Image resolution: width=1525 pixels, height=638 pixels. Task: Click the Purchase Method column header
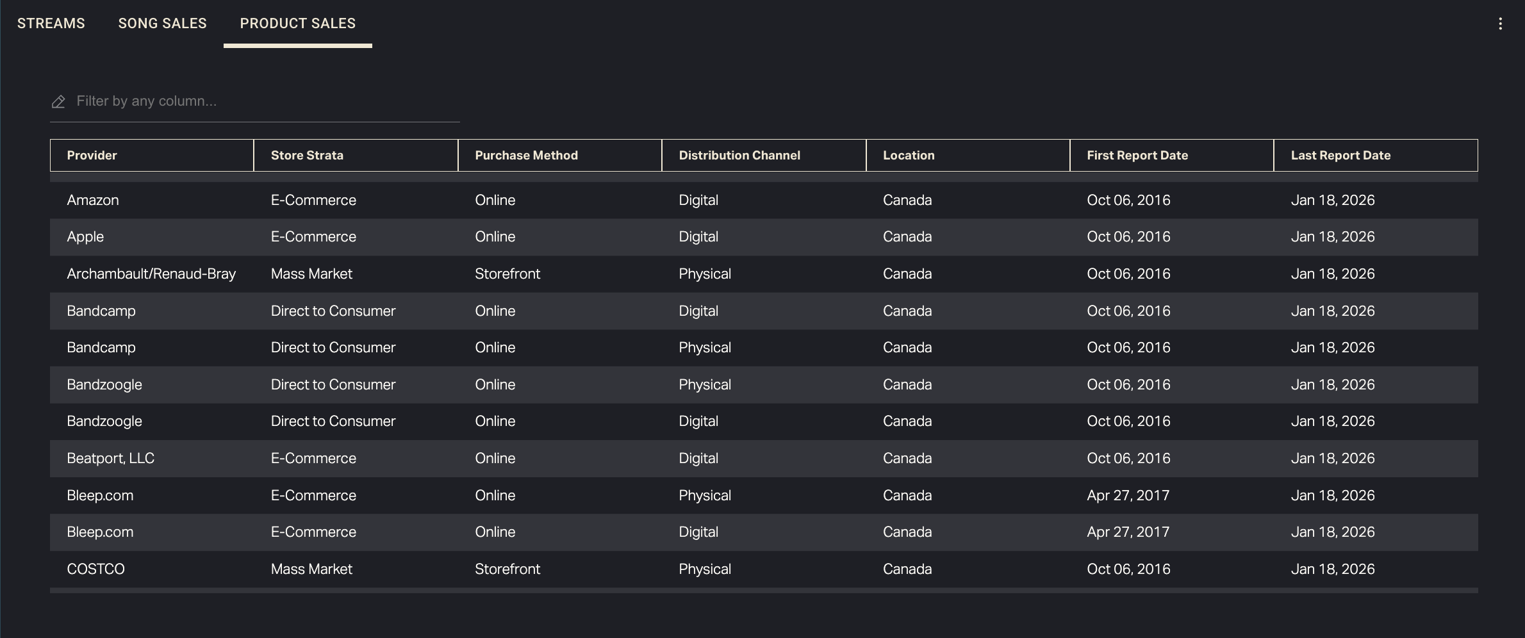(x=526, y=156)
